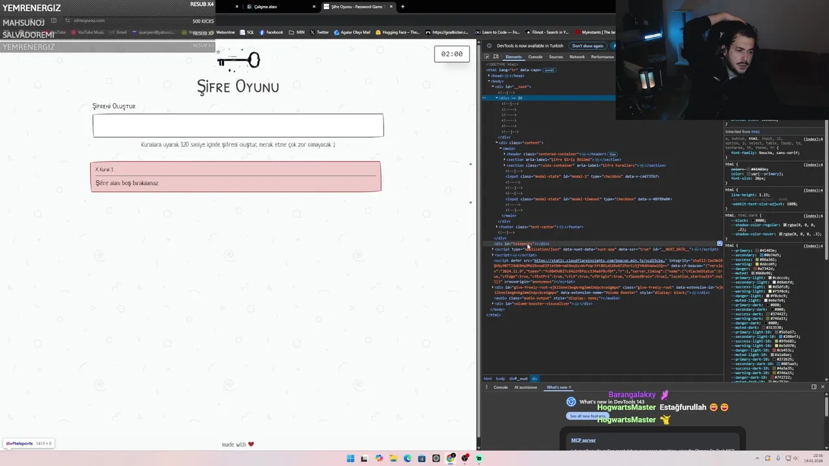Open the Console tab in the bottom drawer

point(501,387)
